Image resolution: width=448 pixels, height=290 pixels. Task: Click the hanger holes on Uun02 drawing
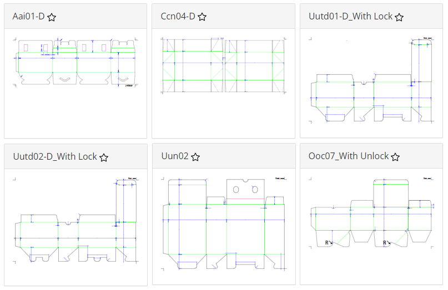pos(245,189)
